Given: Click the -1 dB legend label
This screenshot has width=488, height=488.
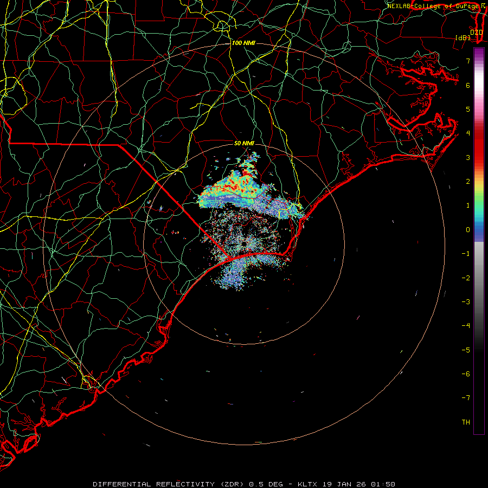Looking at the screenshot, I should tap(466, 254).
